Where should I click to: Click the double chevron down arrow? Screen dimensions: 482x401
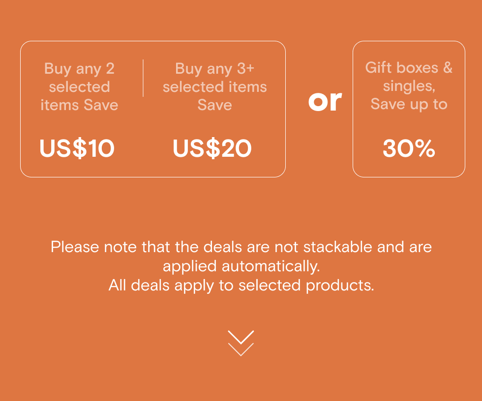241,343
